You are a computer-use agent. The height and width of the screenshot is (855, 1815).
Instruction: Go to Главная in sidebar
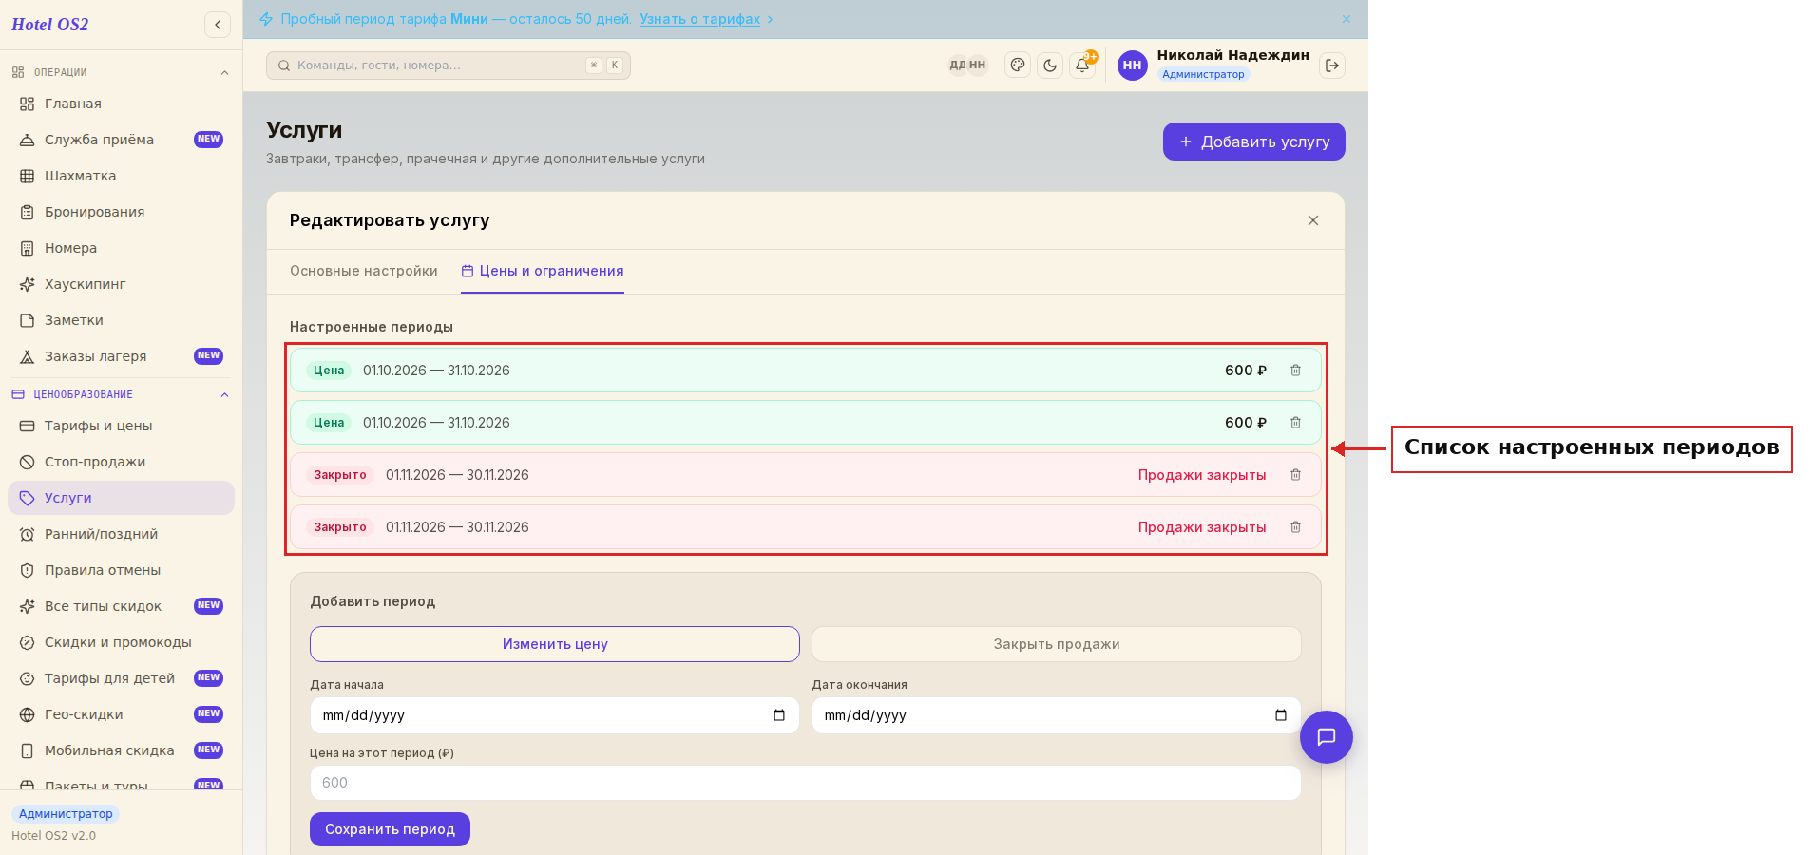click(121, 104)
